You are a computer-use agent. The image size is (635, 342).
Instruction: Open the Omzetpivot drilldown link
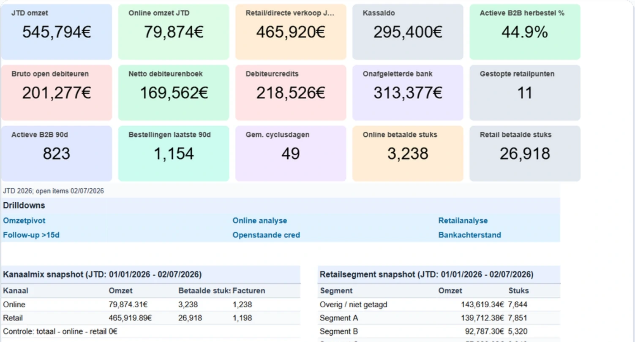[24, 220]
